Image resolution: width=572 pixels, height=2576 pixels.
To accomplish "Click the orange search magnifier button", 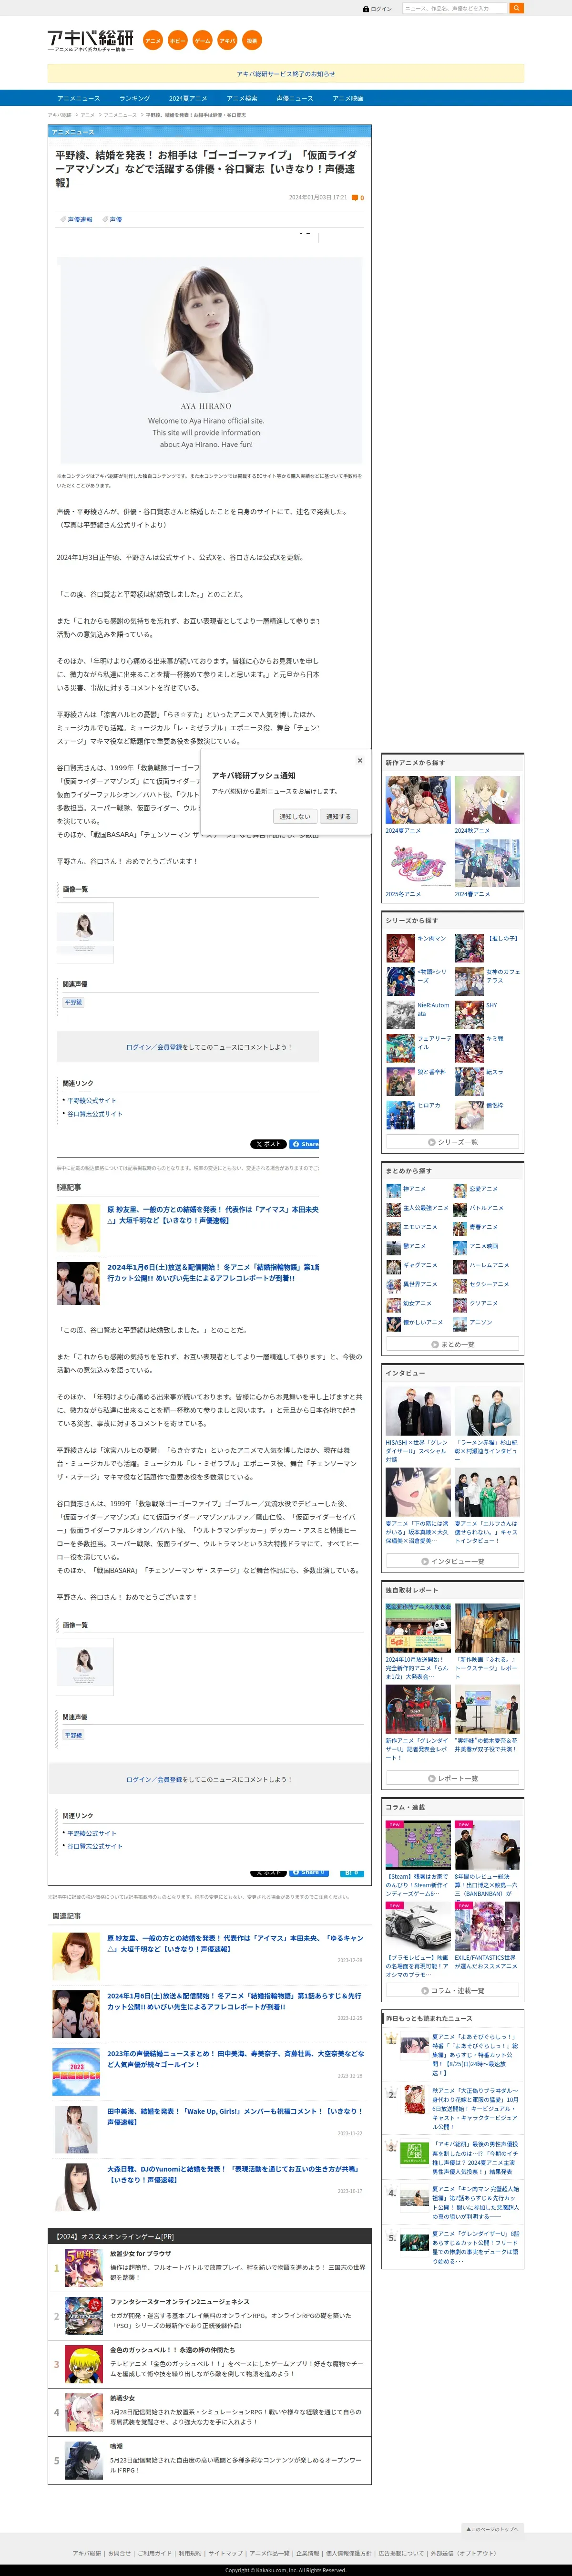I will (x=517, y=8).
